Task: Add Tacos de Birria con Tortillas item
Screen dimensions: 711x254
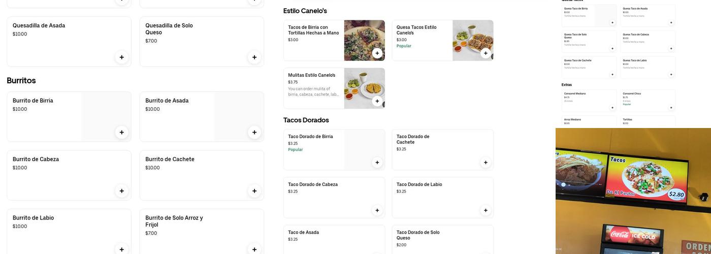Action: click(377, 53)
